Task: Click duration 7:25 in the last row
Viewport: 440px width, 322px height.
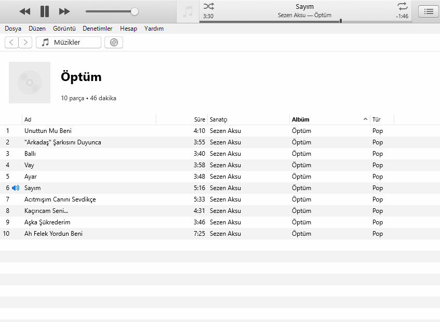Action: [x=199, y=234]
